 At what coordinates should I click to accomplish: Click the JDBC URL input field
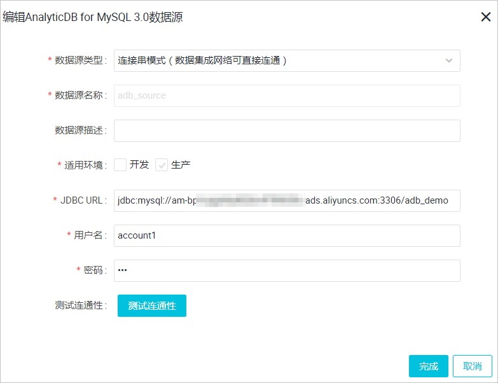287,200
